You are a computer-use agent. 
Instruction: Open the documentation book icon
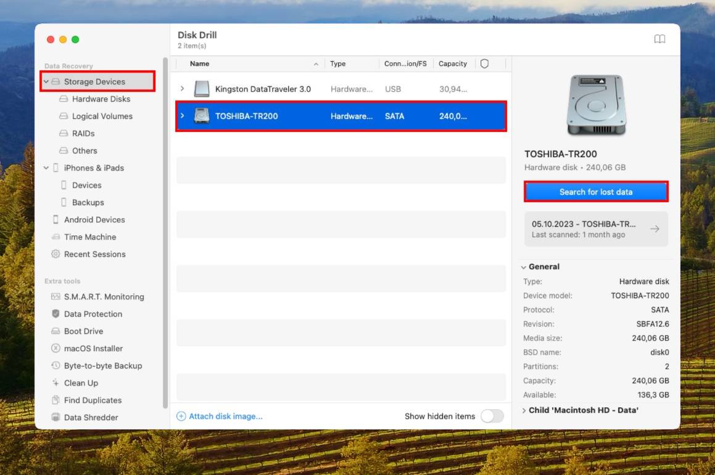(659, 39)
